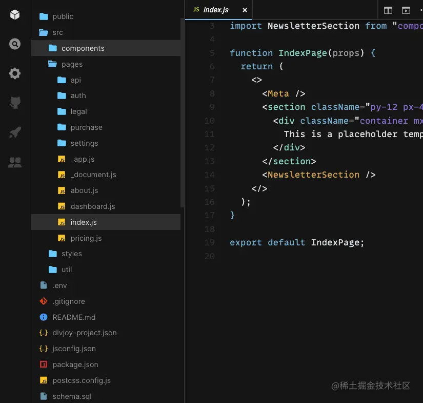Open package.json file
Image resolution: width=423 pixels, height=403 pixels.
[x=106, y=364]
